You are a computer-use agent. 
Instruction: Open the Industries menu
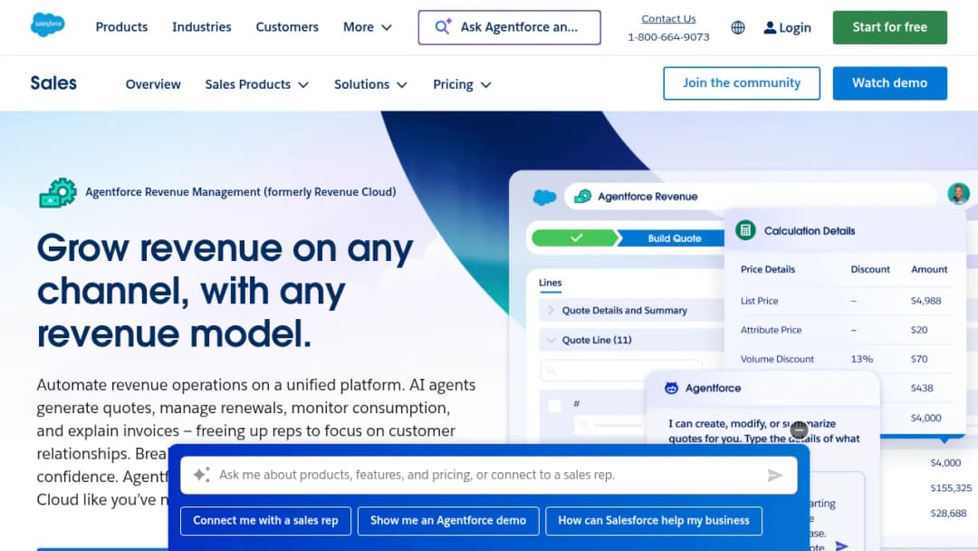pos(201,27)
